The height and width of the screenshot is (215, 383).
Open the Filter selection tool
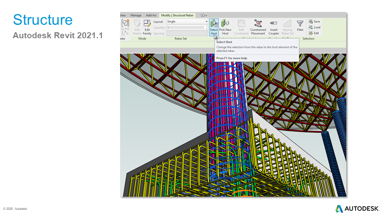pyautogui.click(x=300, y=25)
